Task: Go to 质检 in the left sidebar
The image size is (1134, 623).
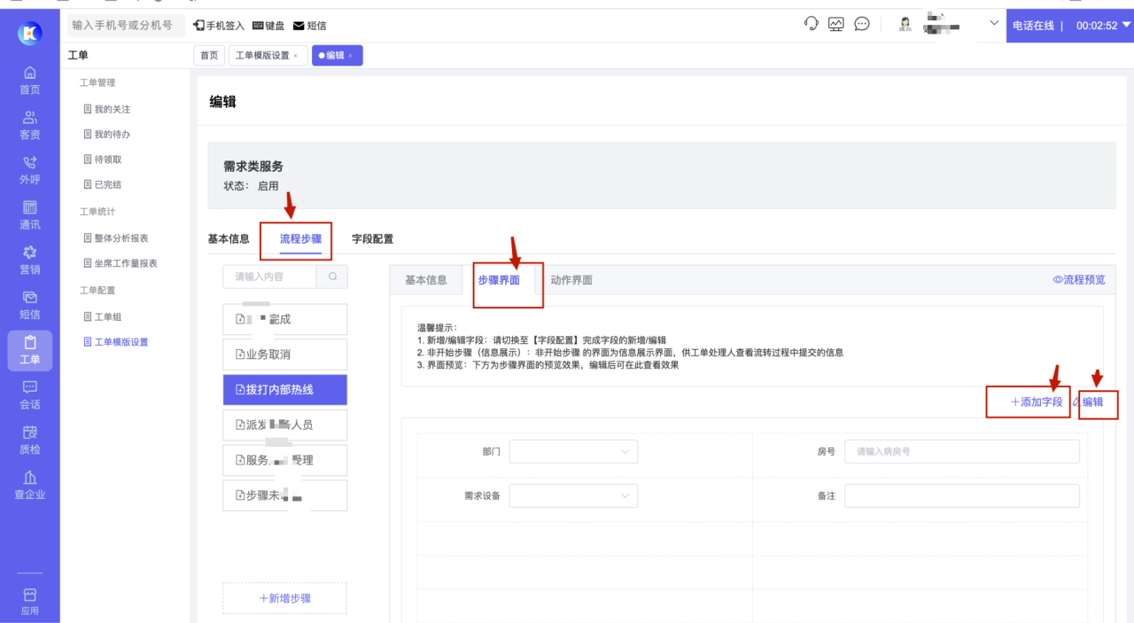Action: click(29, 439)
